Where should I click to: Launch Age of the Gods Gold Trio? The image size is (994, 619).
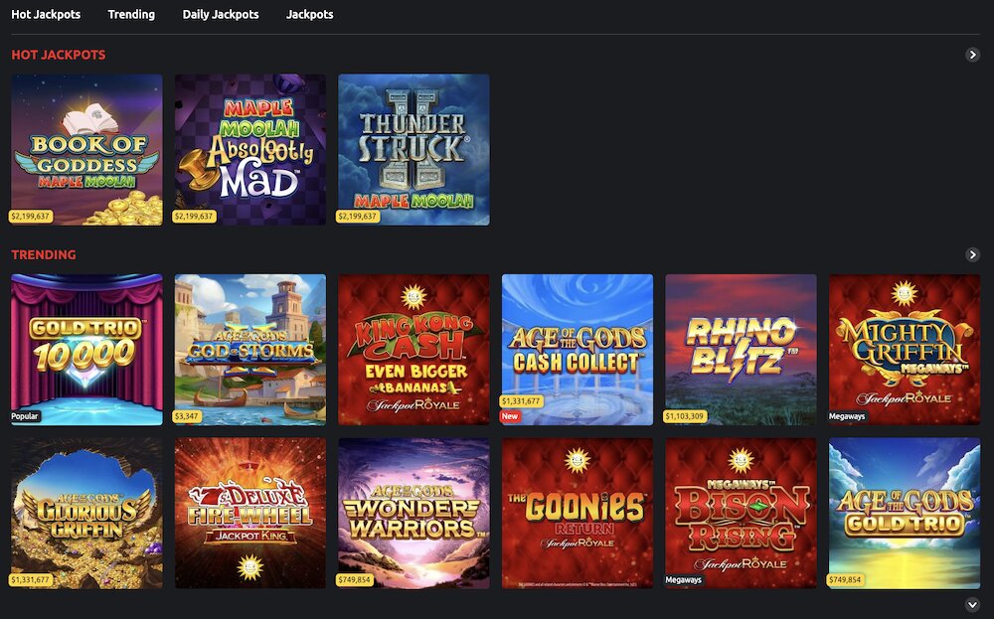(x=905, y=514)
